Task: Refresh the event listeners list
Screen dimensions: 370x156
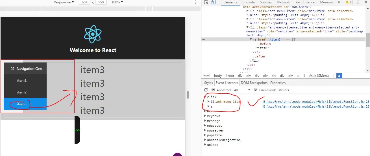Action: 206,90
